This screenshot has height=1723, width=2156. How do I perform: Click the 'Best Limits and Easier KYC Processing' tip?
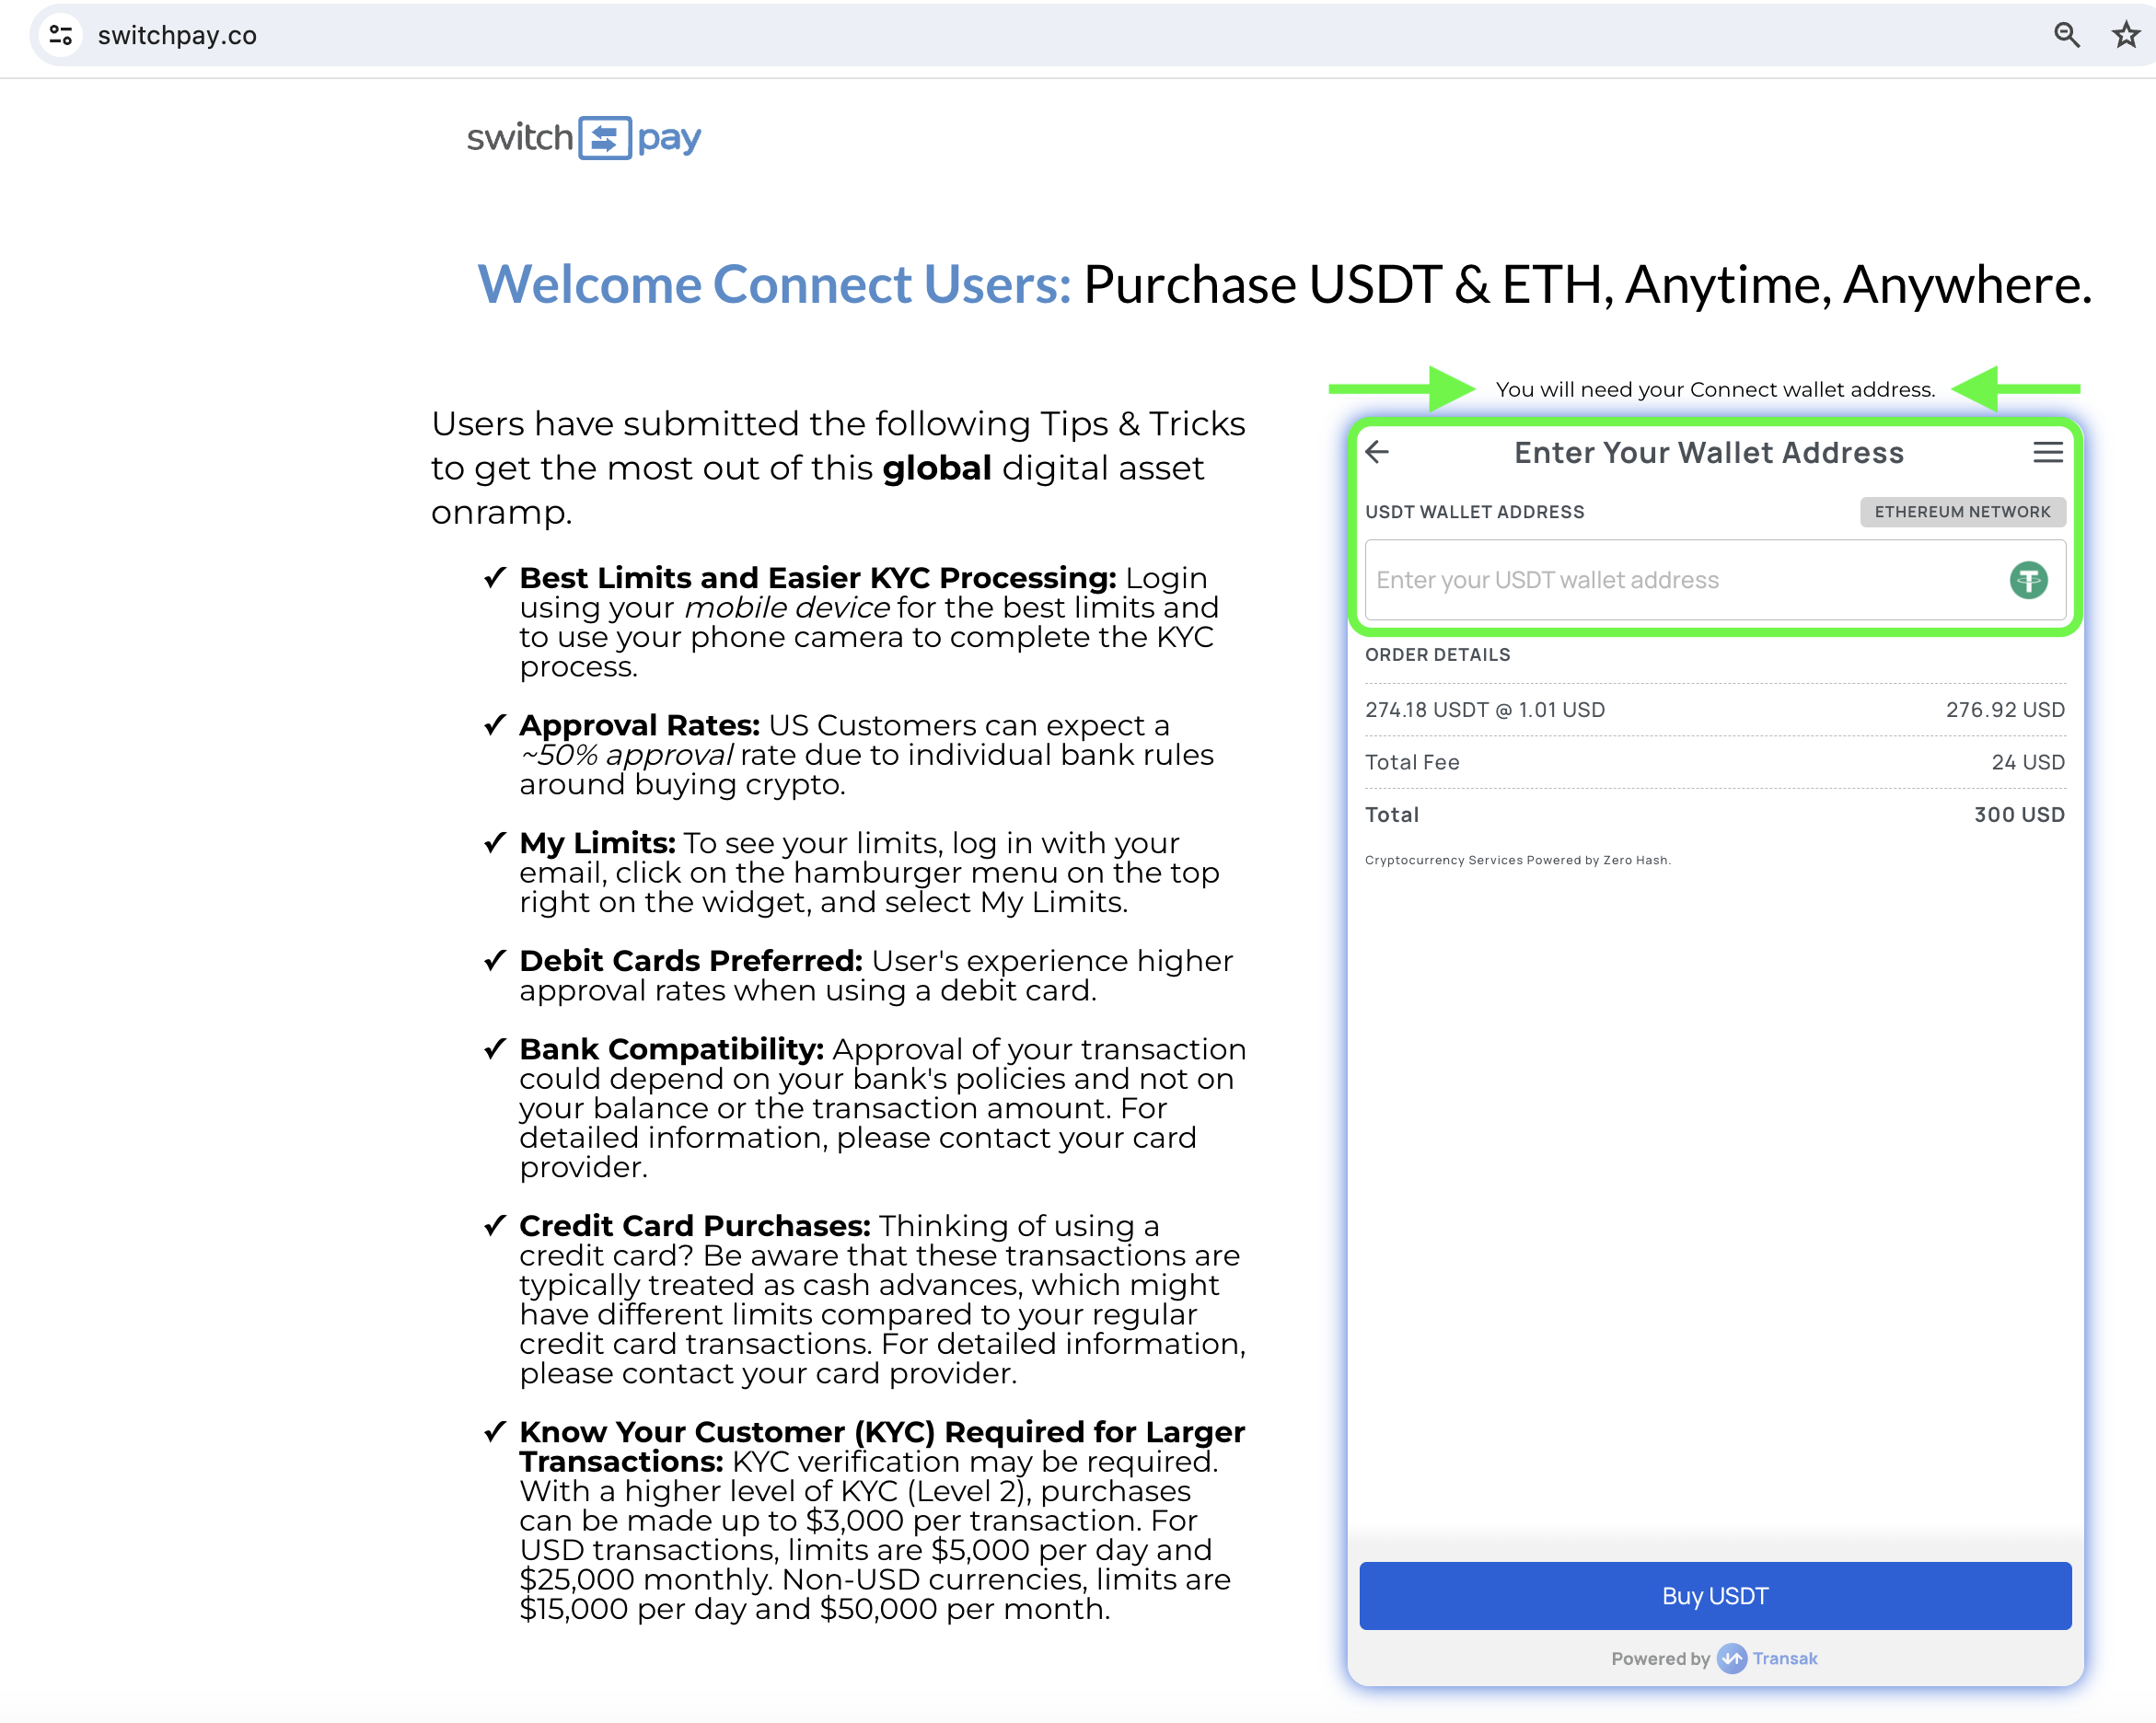point(817,578)
